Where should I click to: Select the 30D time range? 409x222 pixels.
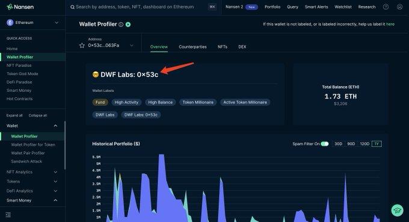[338, 144]
